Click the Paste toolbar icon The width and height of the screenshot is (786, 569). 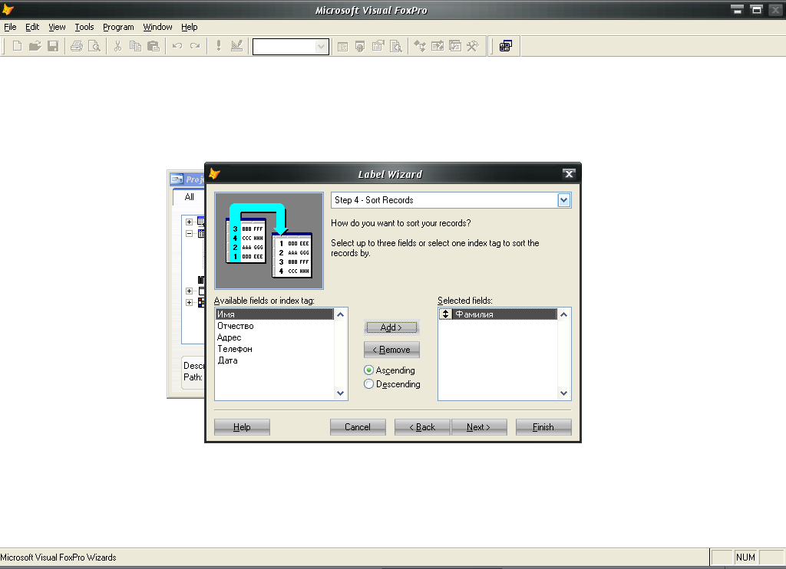(154, 47)
